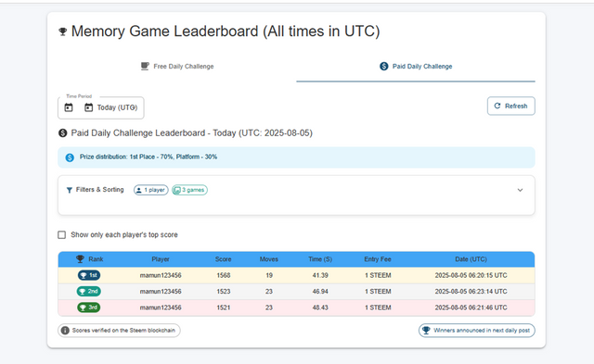This screenshot has height=364, width=594.
Task: Click the Entry Fee column header
Action: tap(378, 259)
